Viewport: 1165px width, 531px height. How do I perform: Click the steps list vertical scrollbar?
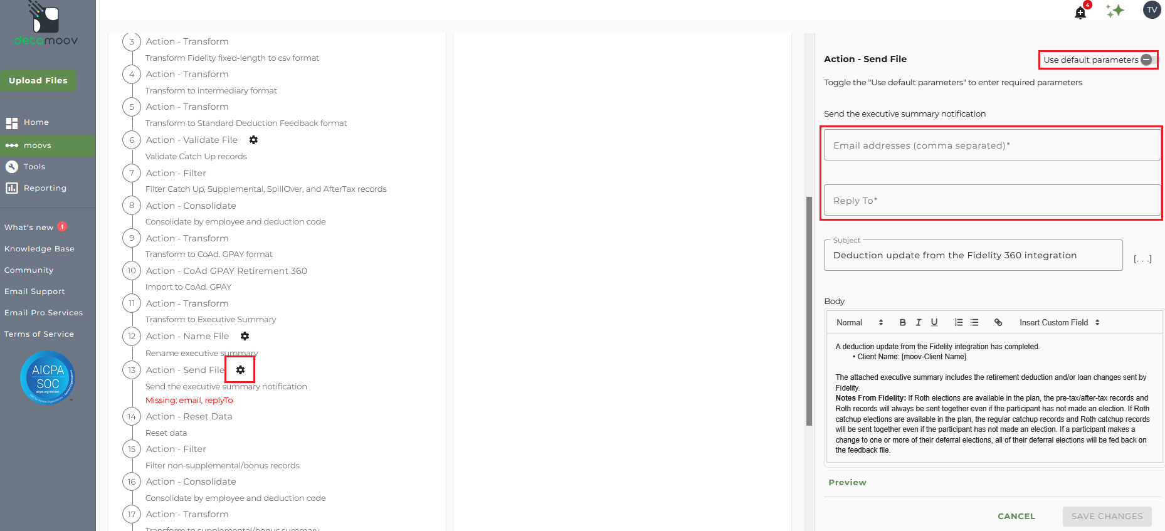pos(809,311)
